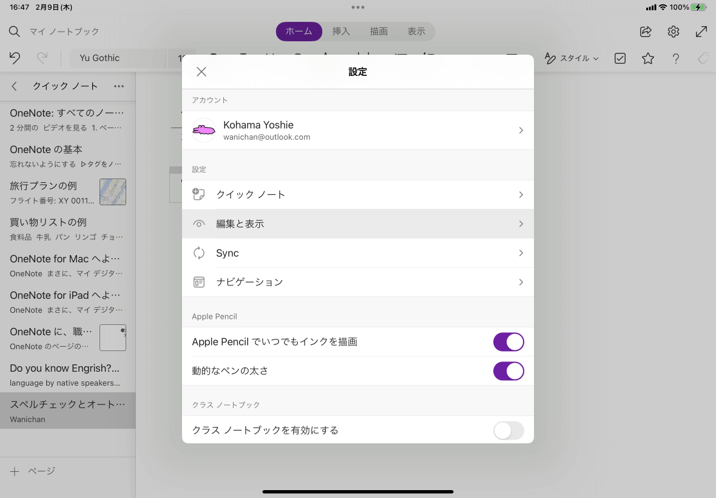Click the Sync circular arrows icon
Image resolution: width=716 pixels, height=498 pixels.
click(198, 253)
